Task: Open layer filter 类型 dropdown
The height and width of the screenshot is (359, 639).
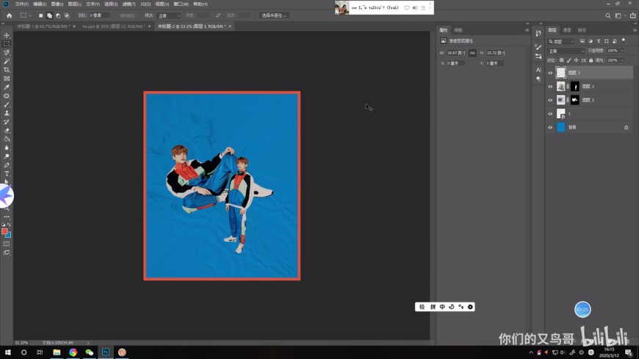Action: point(560,41)
